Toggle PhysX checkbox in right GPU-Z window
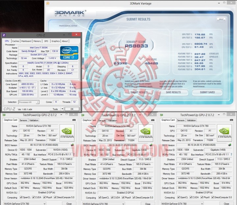 point(202,197)
